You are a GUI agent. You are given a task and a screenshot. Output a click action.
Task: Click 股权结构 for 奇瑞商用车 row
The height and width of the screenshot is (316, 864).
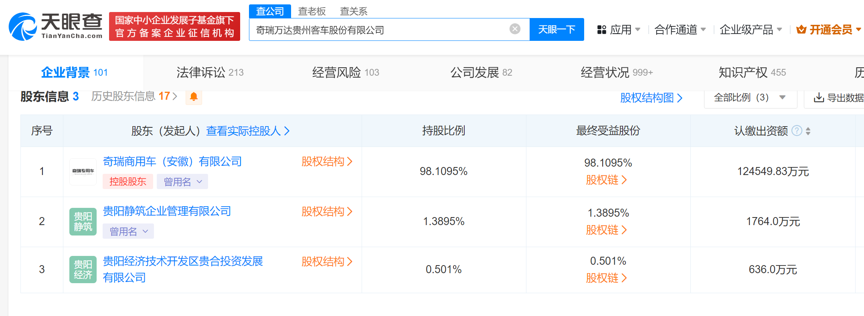(327, 161)
